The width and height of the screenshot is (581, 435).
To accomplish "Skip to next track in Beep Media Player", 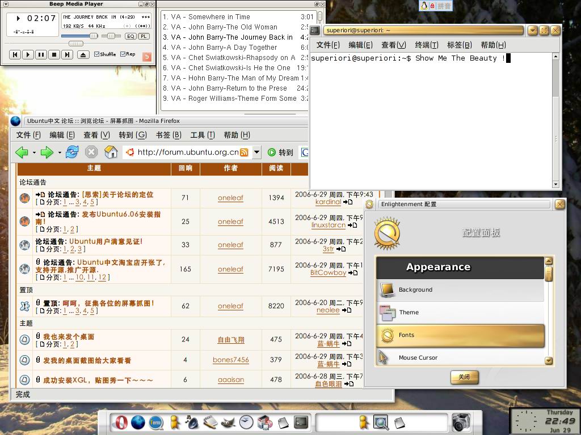I will 67,55.
